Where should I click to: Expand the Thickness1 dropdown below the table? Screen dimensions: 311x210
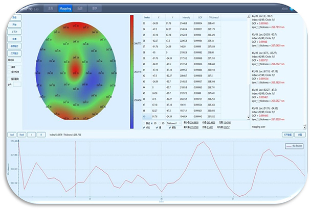[176, 123]
